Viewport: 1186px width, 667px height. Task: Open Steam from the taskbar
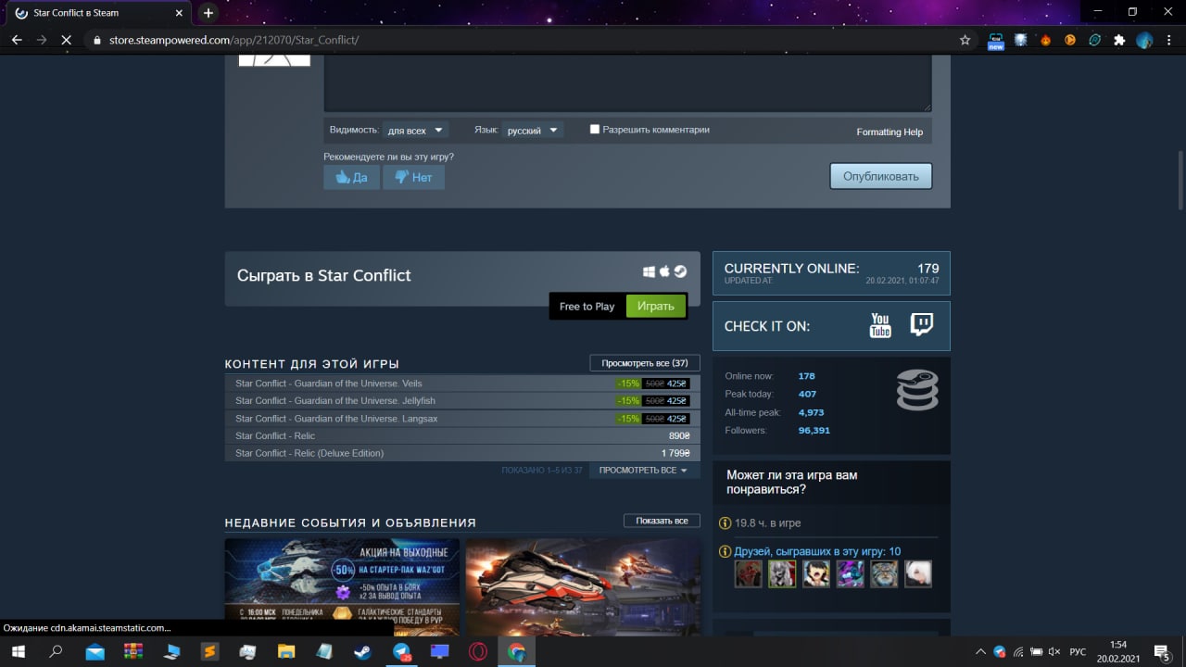point(363,651)
